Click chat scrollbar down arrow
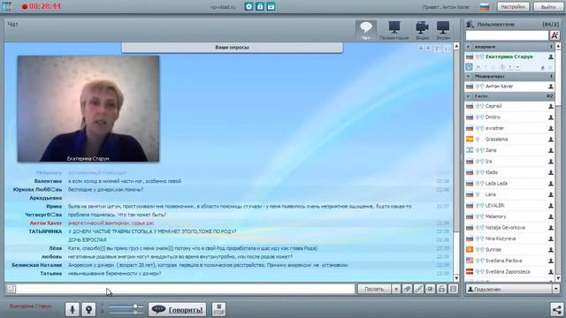 [456, 278]
